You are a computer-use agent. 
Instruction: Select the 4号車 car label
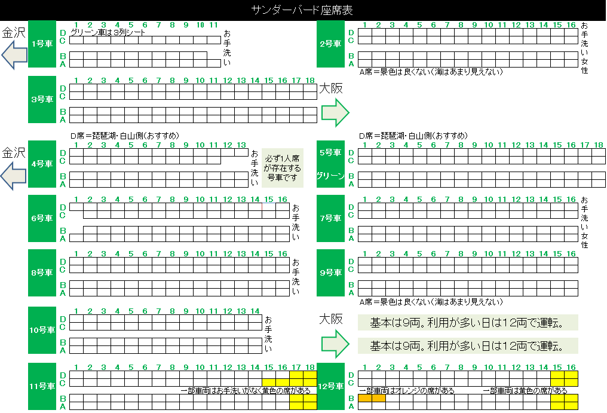click(x=42, y=164)
